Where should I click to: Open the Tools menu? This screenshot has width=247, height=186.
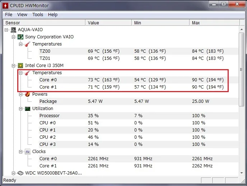click(x=38, y=15)
